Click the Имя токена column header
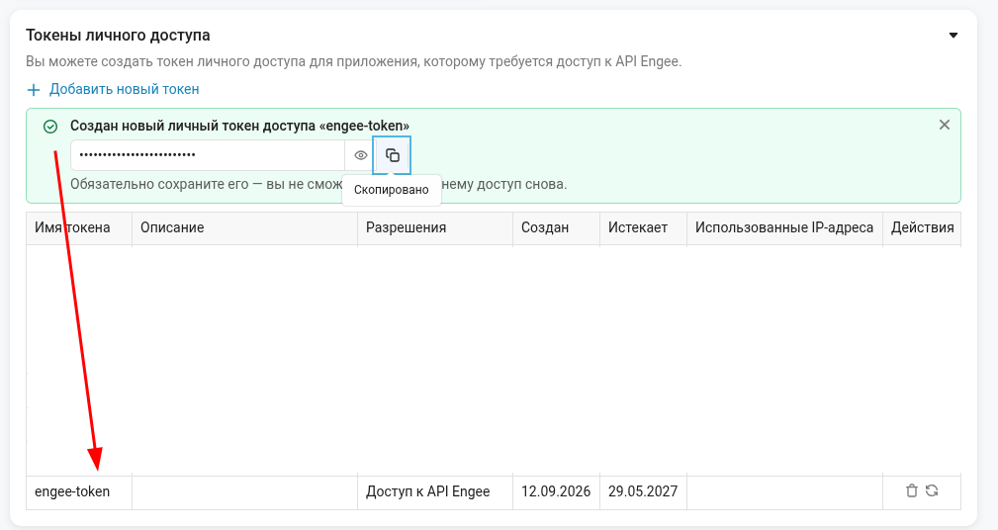This screenshot has height=530, width=998. coord(79,227)
